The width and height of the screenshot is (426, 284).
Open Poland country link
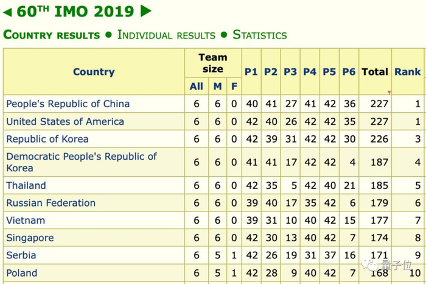pyautogui.click(x=22, y=273)
